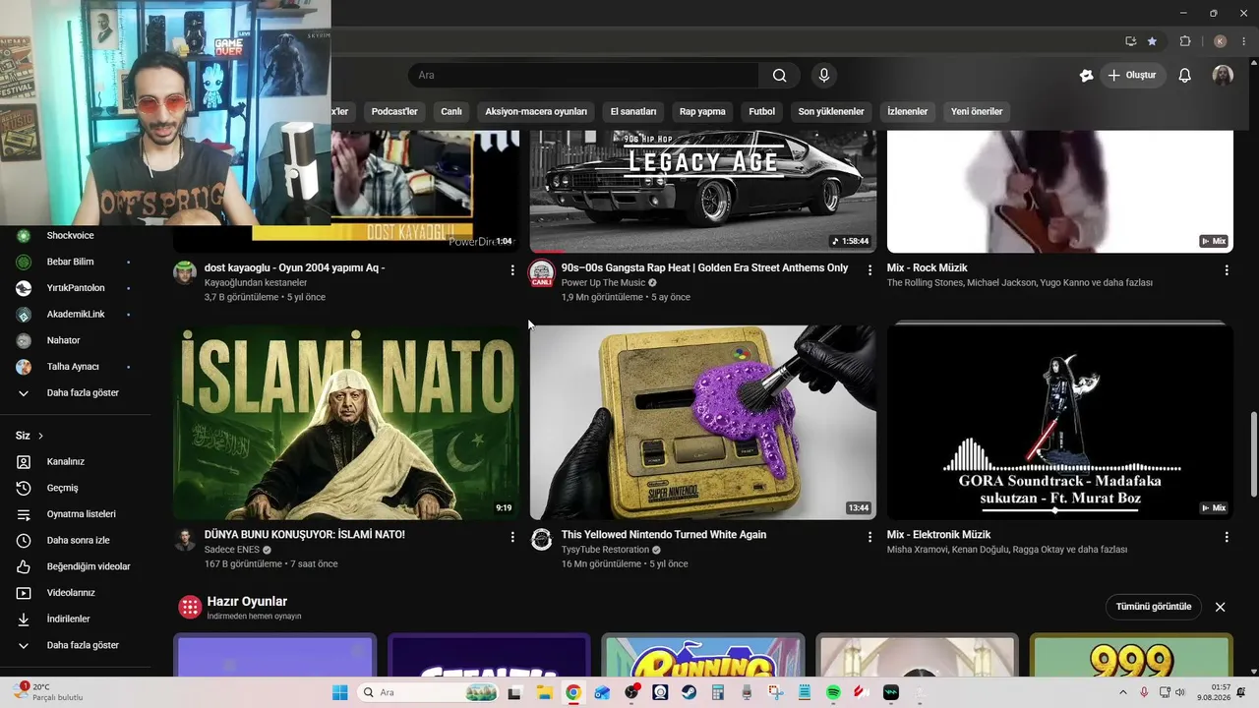Open options menu for İSLAMİ NATO video
This screenshot has width=1259, height=708.
tap(512, 537)
